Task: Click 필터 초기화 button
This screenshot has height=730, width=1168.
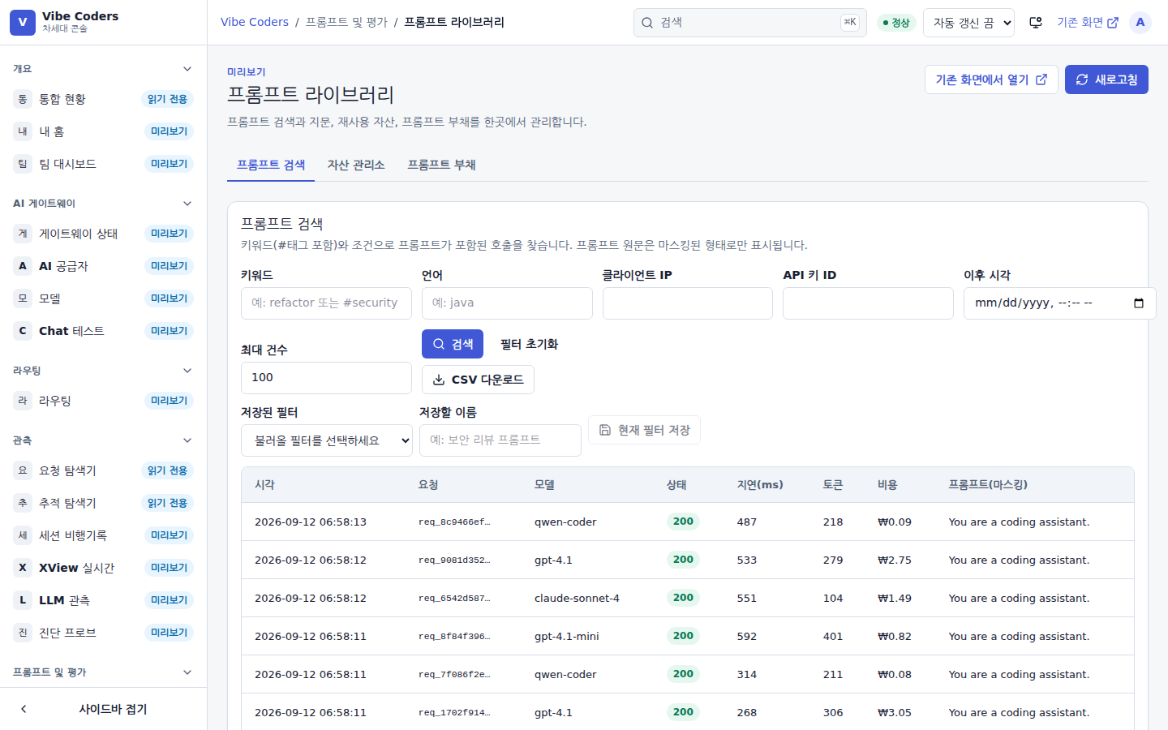Action: [529, 344]
